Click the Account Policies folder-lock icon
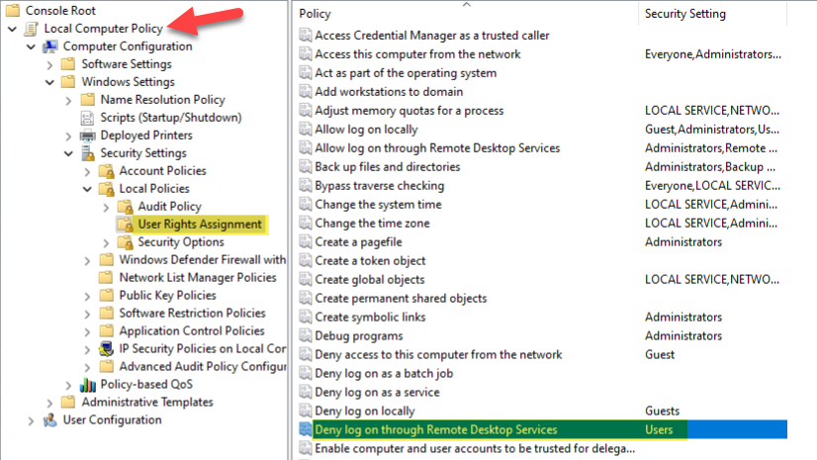817x460 pixels. [x=106, y=171]
